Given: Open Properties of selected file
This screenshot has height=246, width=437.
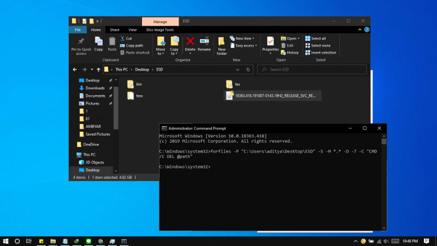Looking at the screenshot, I should pyautogui.click(x=270, y=45).
